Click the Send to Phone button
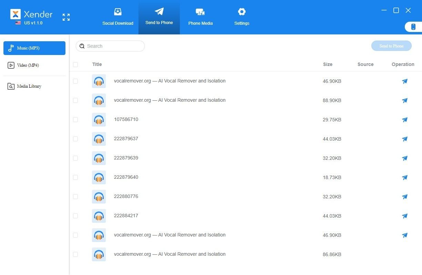This screenshot has width=422, height=275. (x=391, y=46)
